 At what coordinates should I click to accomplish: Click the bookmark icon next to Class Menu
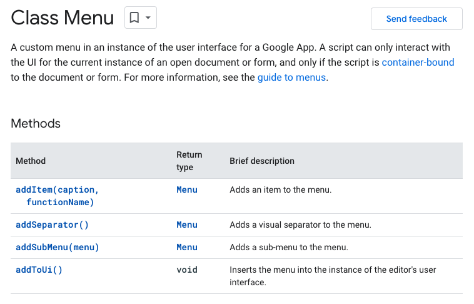pyautogui.click(x=134, y=18)
